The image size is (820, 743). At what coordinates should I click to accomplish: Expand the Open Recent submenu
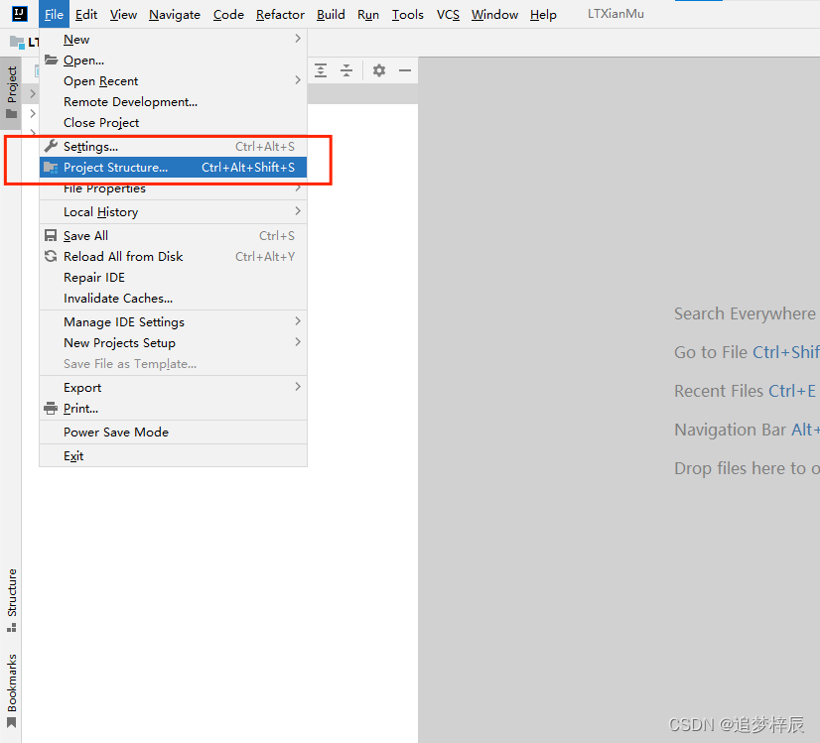[173, 81]
